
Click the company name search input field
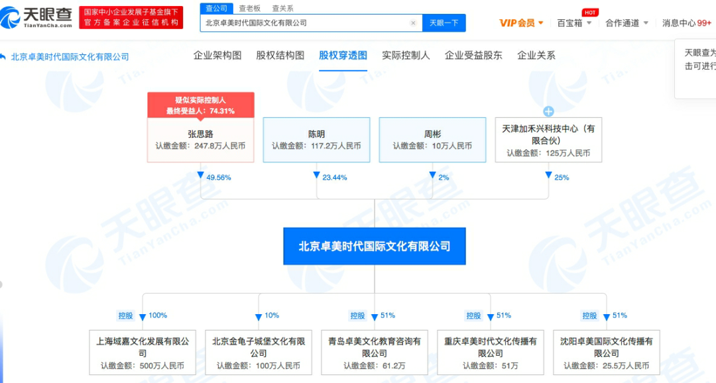305,23
